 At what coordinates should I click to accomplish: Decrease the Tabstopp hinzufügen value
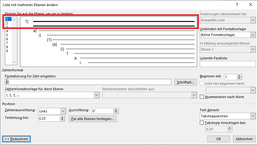pyautogui.click(x=230, y=130)
